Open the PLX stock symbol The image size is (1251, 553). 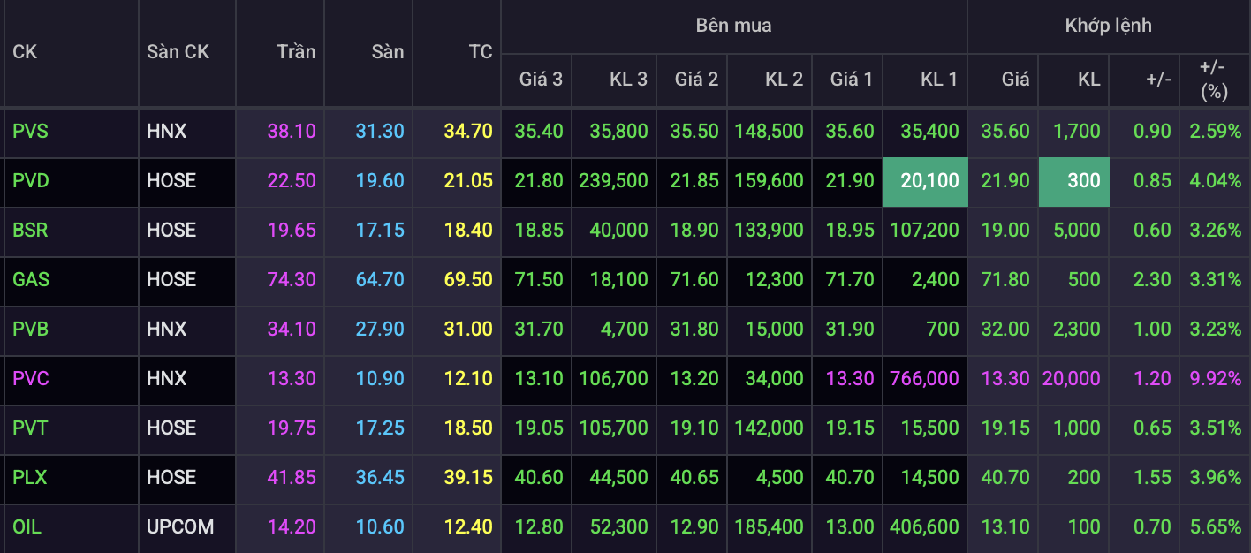(30, 478)
